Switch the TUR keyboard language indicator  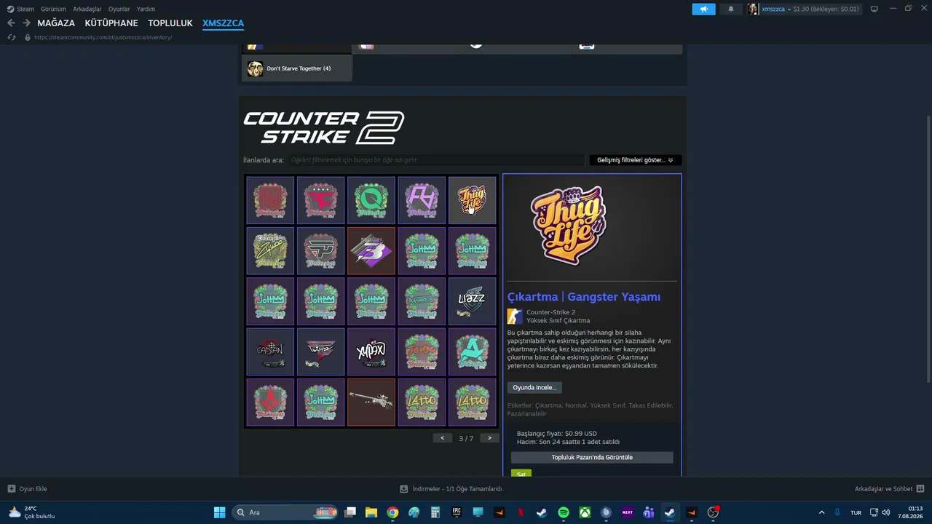856,512
